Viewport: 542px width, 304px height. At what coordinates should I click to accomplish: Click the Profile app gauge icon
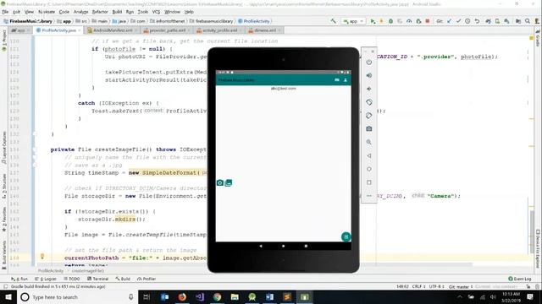click(409, 21)
